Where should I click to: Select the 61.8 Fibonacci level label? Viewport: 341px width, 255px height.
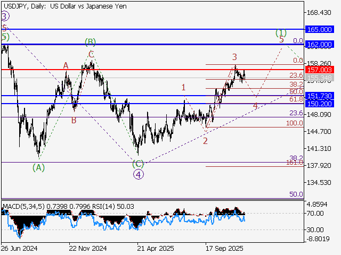pyautogui.click(x=296, y=99)
